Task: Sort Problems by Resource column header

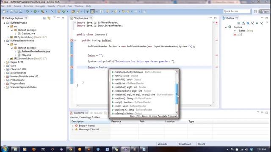Action: (124, 122)
